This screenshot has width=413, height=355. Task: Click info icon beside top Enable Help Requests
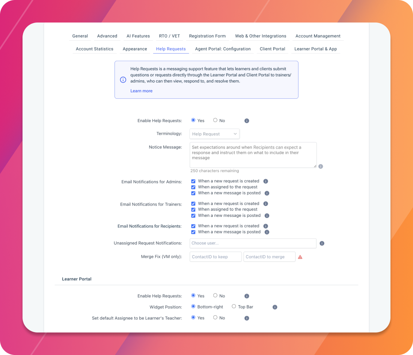247,120
